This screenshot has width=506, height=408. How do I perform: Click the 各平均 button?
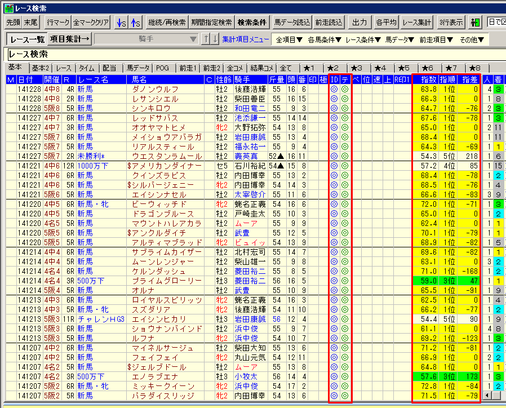386,23
